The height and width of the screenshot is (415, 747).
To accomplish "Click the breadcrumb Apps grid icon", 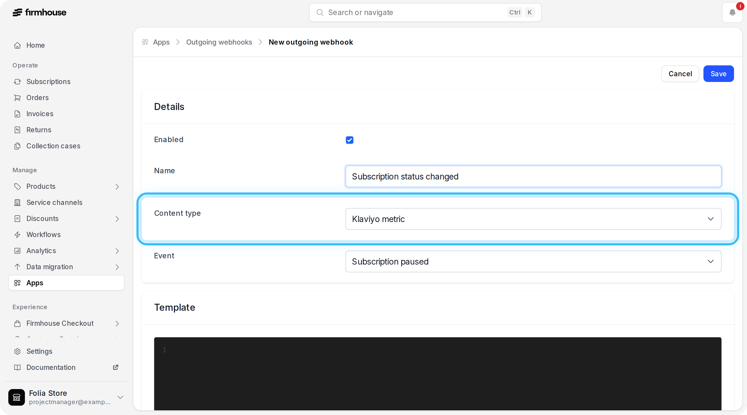I will 145,42.
